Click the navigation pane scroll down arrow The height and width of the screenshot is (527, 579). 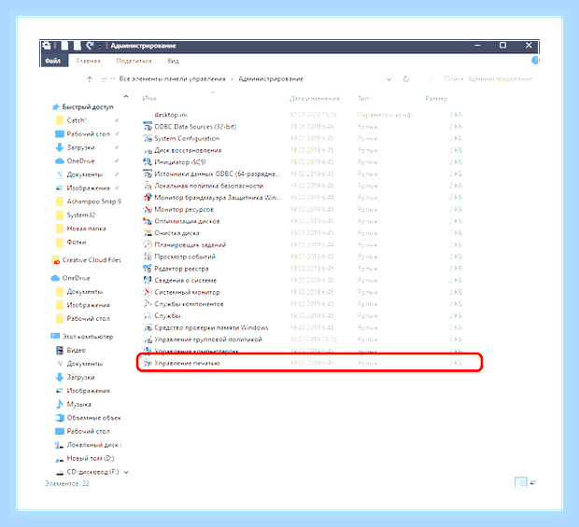click(126, 472)
